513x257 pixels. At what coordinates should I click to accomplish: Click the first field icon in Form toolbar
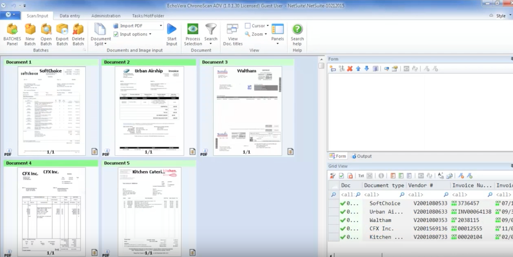(x=333, y=69)
